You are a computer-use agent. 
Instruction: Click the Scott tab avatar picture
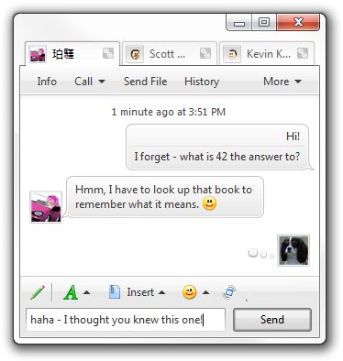[135, 54]
